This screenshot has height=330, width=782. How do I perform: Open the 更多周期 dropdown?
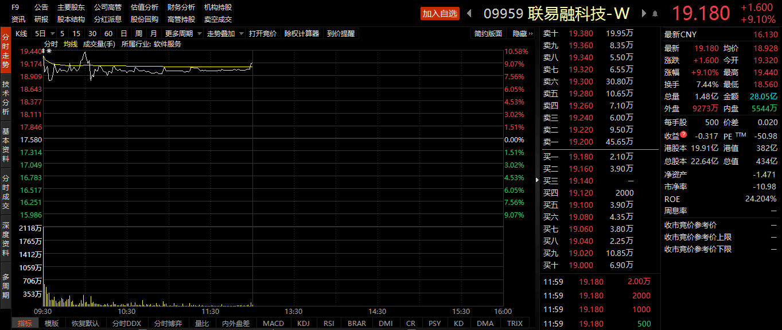coord(183,34)
